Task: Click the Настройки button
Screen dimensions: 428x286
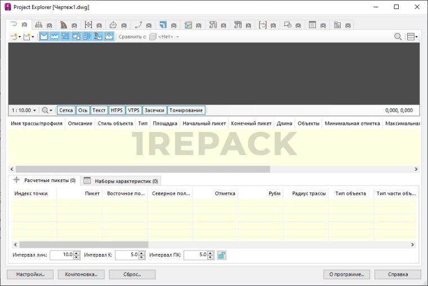Action: pos(30,275)
